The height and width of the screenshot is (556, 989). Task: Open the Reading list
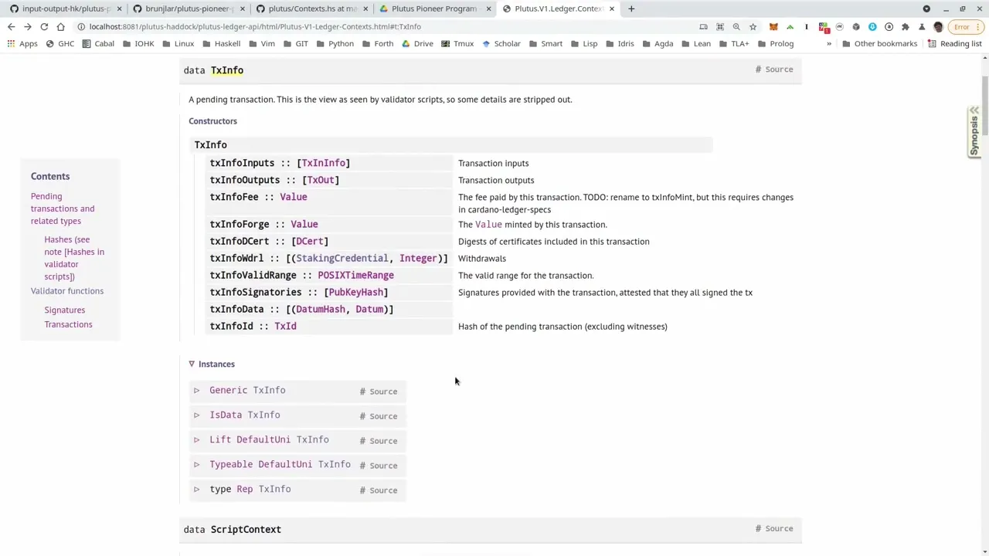[960, 43]
